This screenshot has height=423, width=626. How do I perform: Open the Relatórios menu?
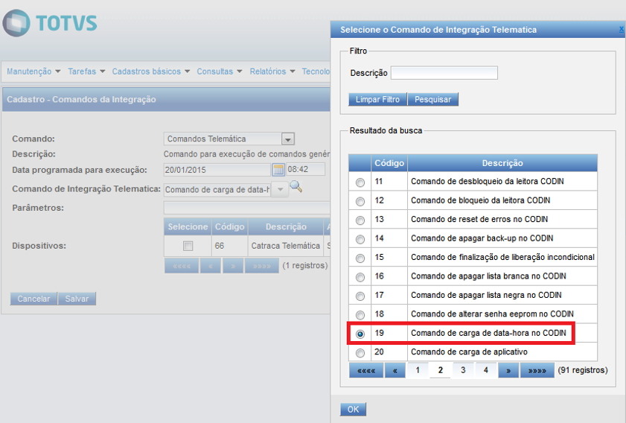click(x=272, y=71)
